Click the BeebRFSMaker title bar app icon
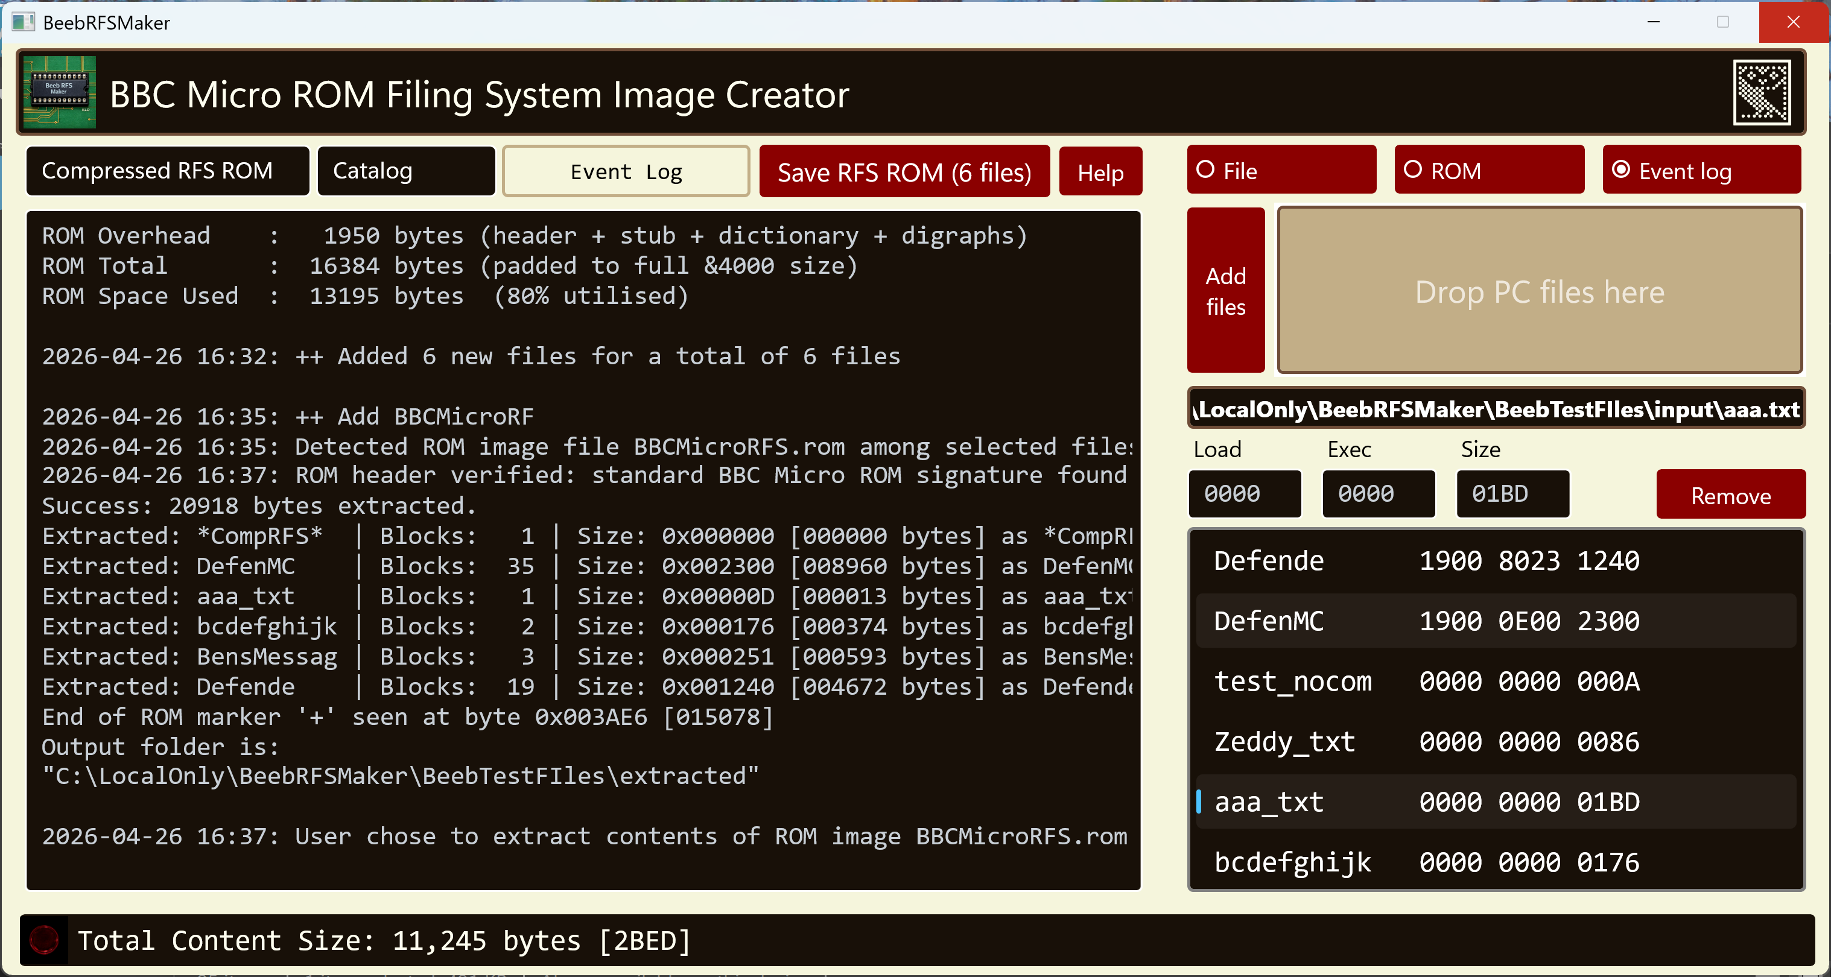This screenshot has height=977, width=1831. click(x=23, y=22)
